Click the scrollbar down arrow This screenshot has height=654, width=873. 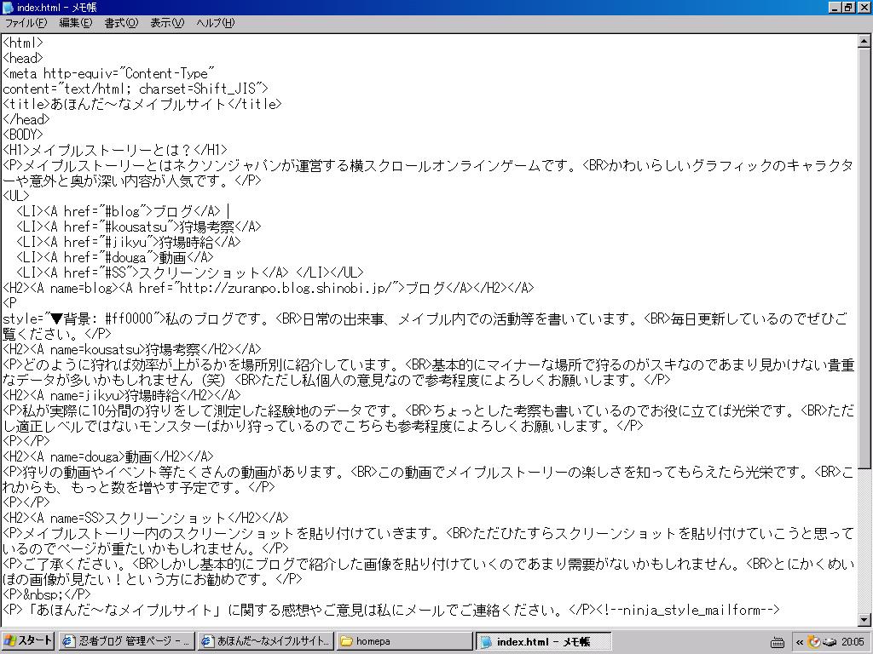(x=864, y=619)
